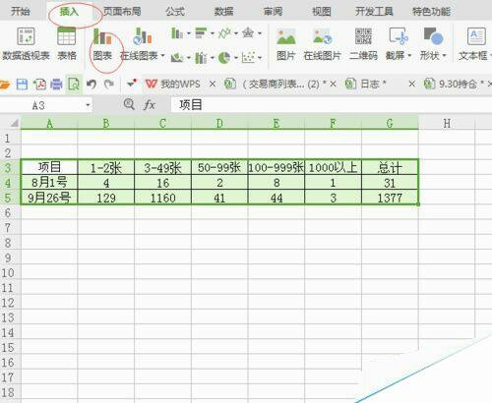Insert an area chart from ribbon
Screen dimensions: 492x403
tap(177, 58)
